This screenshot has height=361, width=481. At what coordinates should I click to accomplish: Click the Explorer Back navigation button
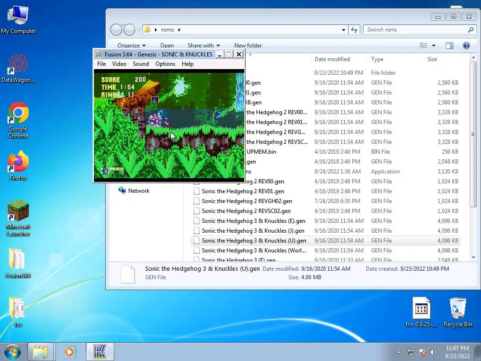point(116,30)
